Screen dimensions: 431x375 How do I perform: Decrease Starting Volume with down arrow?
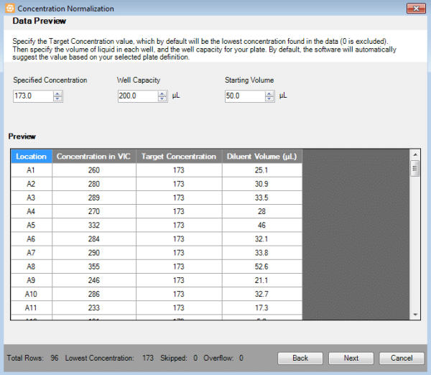coord(270,99)
